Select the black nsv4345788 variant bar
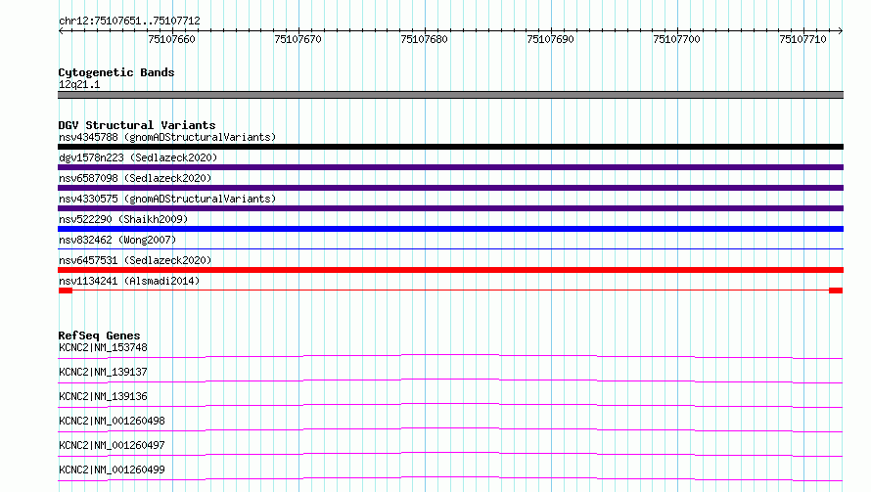This screenshot has height=492, width=871. 450,147
